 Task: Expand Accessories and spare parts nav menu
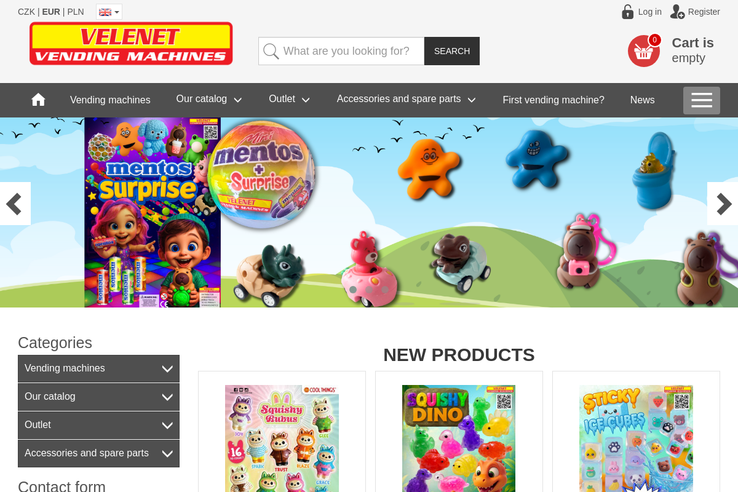coord(406,99)
